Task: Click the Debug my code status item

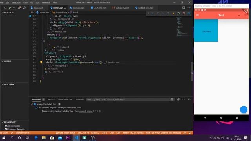Action: (22, 133)
